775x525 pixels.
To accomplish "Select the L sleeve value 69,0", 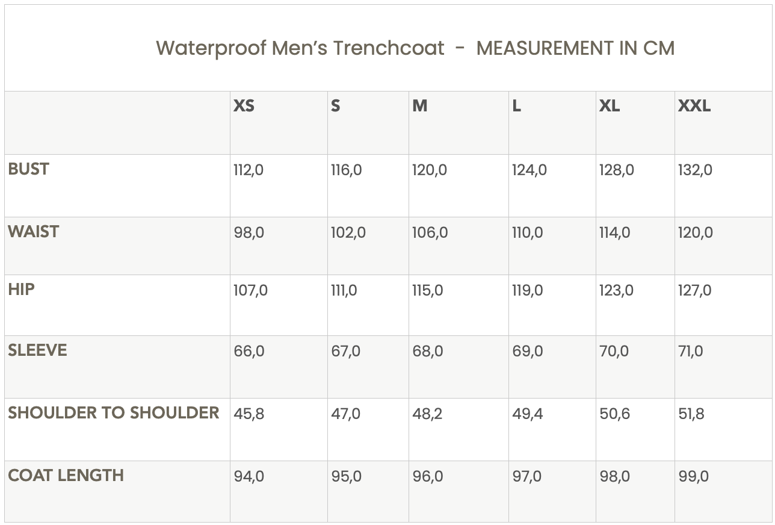I will point(527,352).
